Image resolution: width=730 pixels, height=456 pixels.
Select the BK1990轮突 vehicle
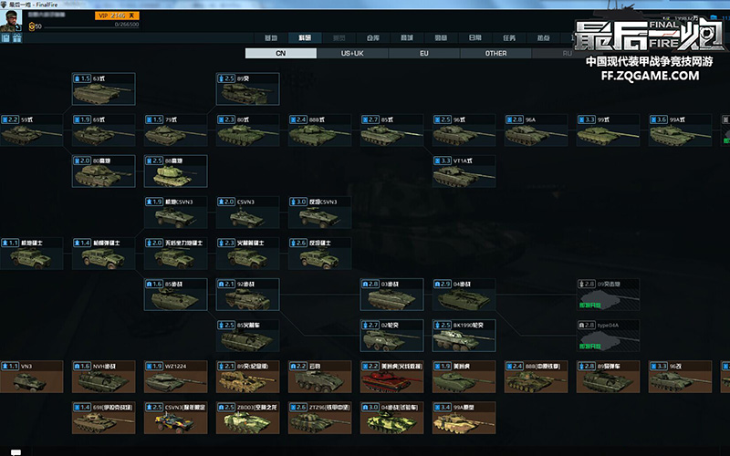click(x=464, y=336)
